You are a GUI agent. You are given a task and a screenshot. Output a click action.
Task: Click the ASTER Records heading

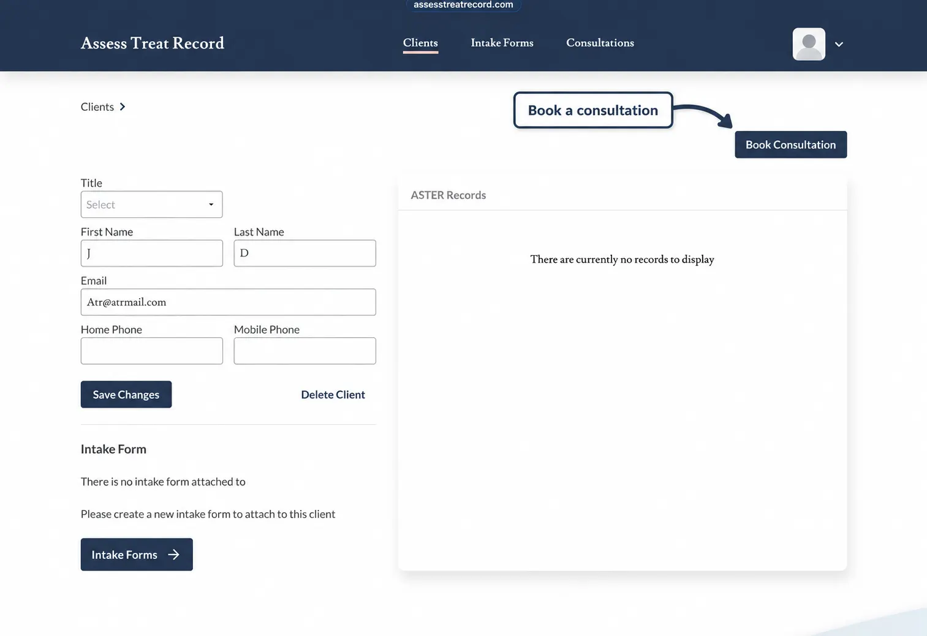pos(448,195)
